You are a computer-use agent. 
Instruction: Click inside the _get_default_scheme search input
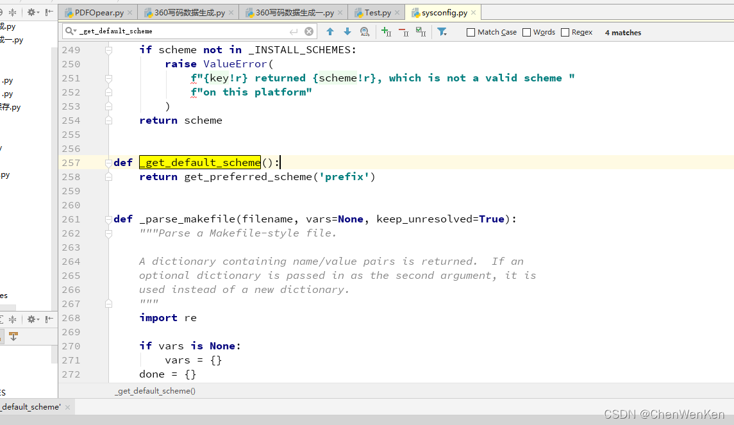[160, 31]
